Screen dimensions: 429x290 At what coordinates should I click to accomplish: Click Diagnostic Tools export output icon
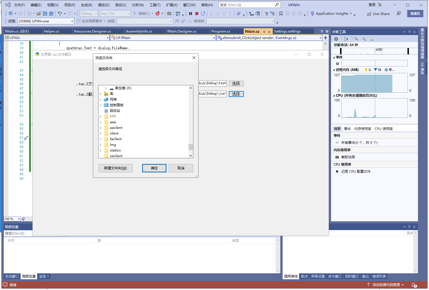(x=346, y=39)
